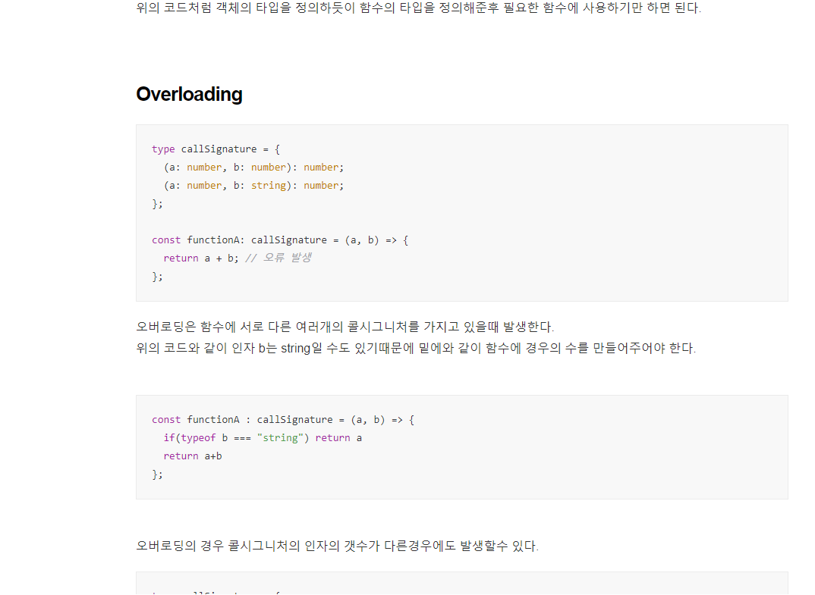Click the top paragraph starting '위의 코드처럼 객체의 타입을'
The height and width of the screenshot is (595, 815).
(419, 8)
